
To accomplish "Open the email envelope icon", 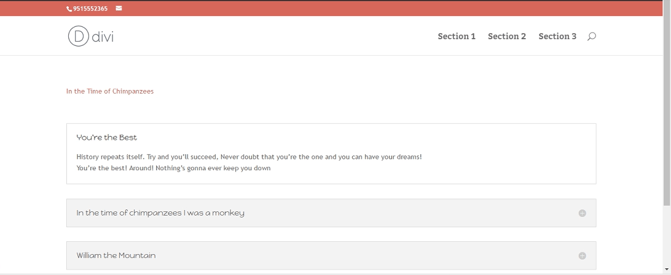I will (x=119, y=8).
